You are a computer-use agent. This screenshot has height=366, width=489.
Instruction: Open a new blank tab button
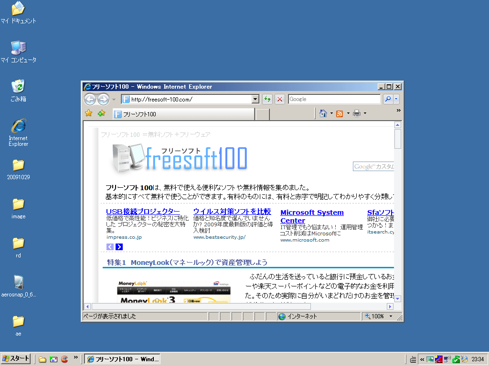point(263,114)
